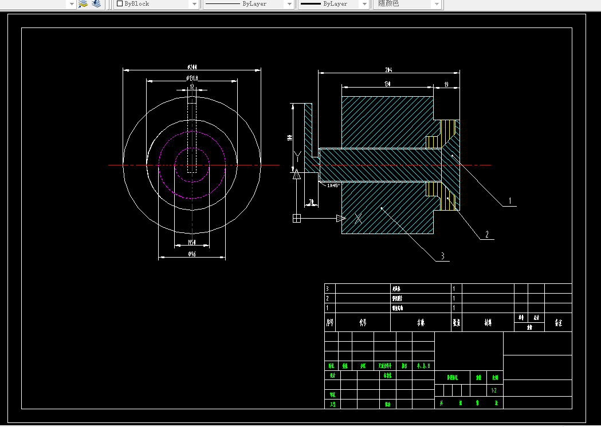Click the UCS X-axis arrowhead

click(341, 218)
